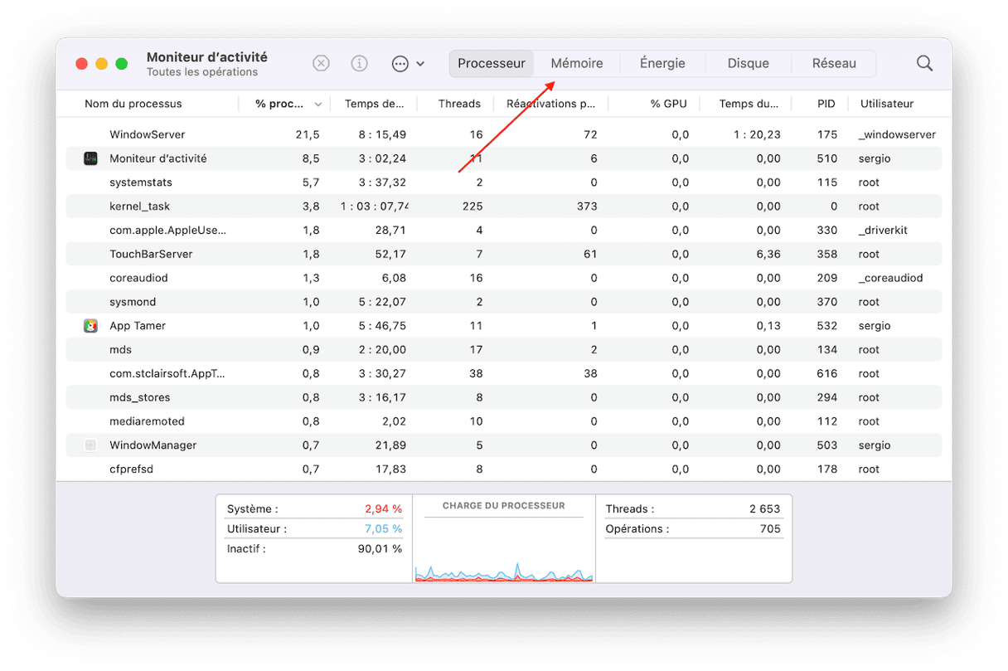Select the systemstats process row
The height and width of the screenshot is (671, 1008).
pyautogui.click(x=504, y=182)
